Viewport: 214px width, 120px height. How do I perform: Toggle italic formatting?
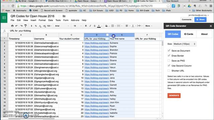[90, 26]
